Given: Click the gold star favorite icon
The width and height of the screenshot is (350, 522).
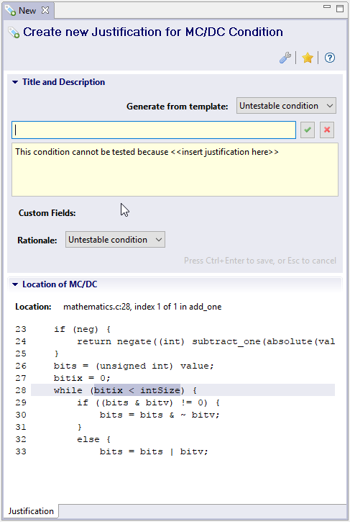Looking at the screenshot, I should point(308,58).
